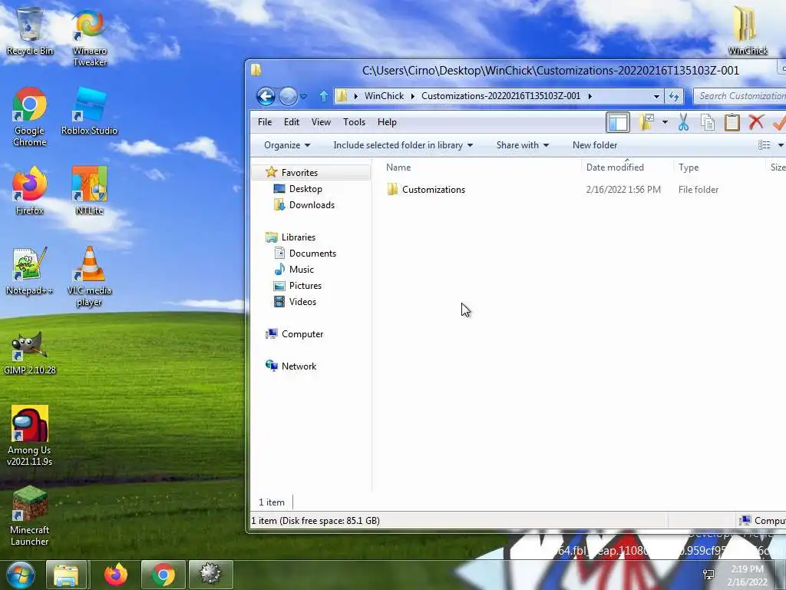Open the Help menu

[x=387, y=122]
